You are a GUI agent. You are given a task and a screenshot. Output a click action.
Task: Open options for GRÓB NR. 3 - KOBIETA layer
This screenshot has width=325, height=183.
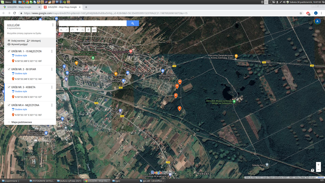(52, 87)
